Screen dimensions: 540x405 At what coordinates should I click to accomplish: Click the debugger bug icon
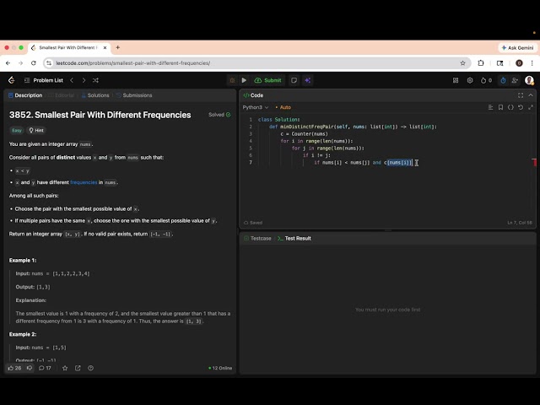(232, 80)
